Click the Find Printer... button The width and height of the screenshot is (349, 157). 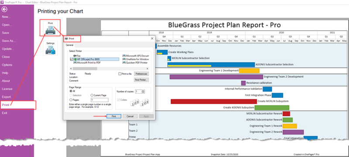coord(141,80)
